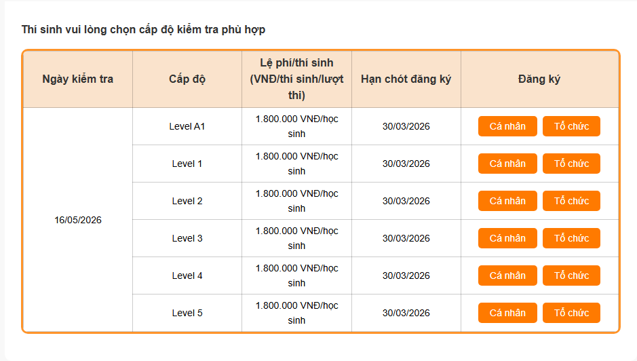Select Tổ chức registration for Level 2

(x=571, y=201)
